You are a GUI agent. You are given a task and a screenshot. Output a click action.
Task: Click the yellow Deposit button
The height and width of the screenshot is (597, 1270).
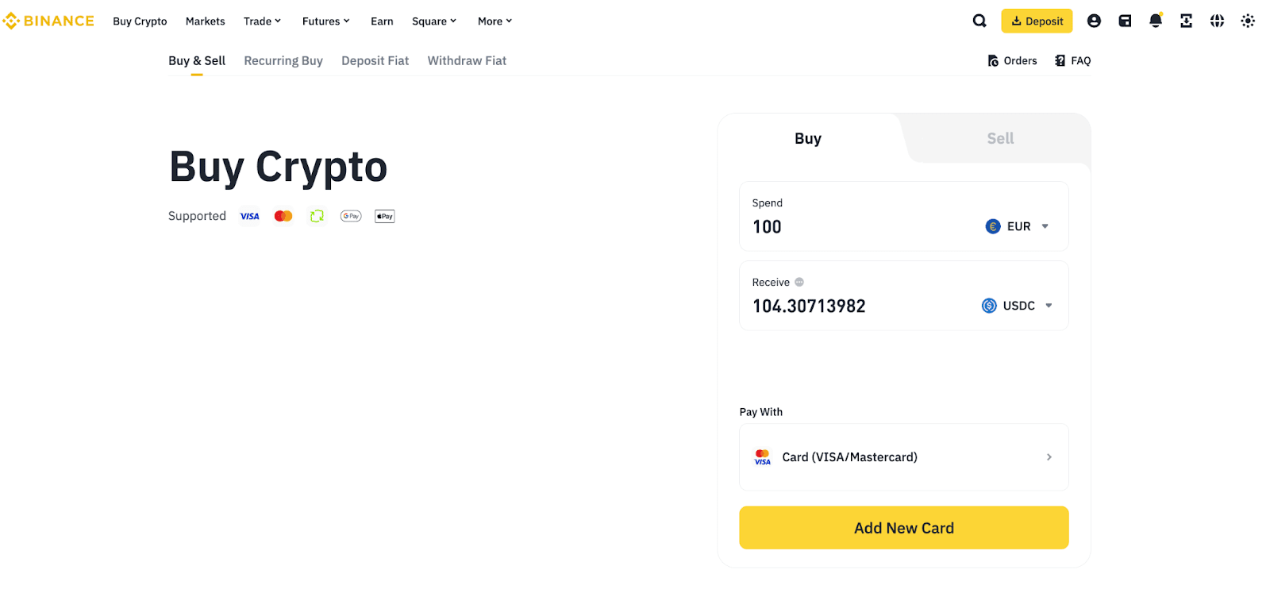pos(1037,21)
